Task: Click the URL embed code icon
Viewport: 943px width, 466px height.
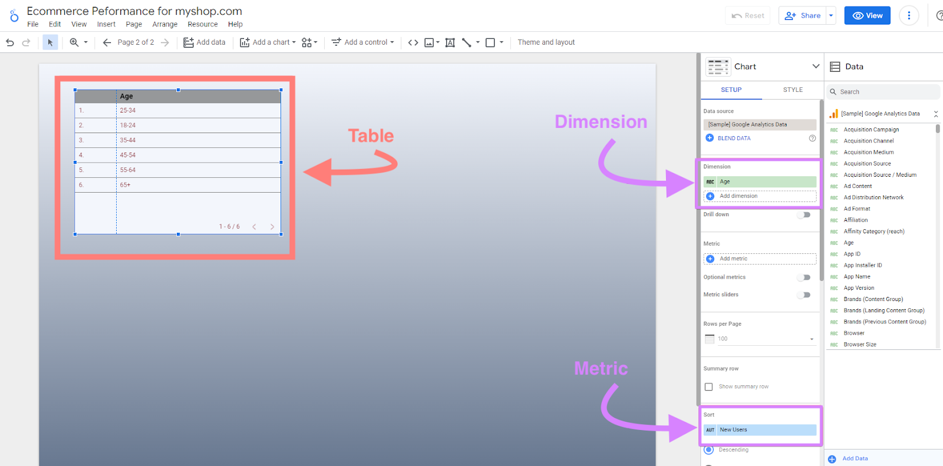Action: coord(413,42)
